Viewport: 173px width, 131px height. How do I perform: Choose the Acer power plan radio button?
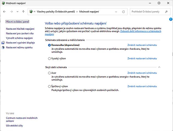click(49, 73)
